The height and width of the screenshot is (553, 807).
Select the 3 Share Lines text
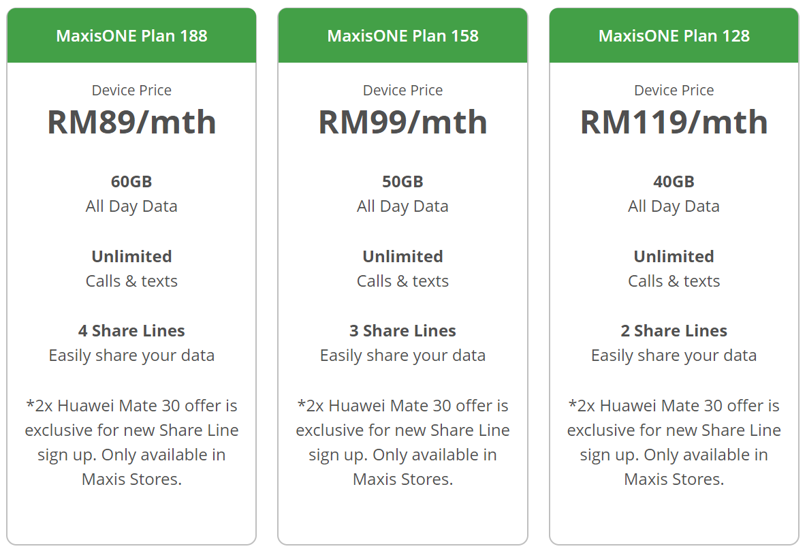[x=402, y=331]
